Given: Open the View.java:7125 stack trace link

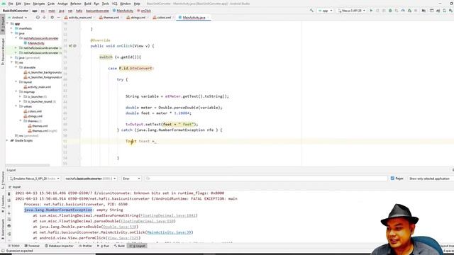Looking at the screenshot, I should tap(123, 238).
